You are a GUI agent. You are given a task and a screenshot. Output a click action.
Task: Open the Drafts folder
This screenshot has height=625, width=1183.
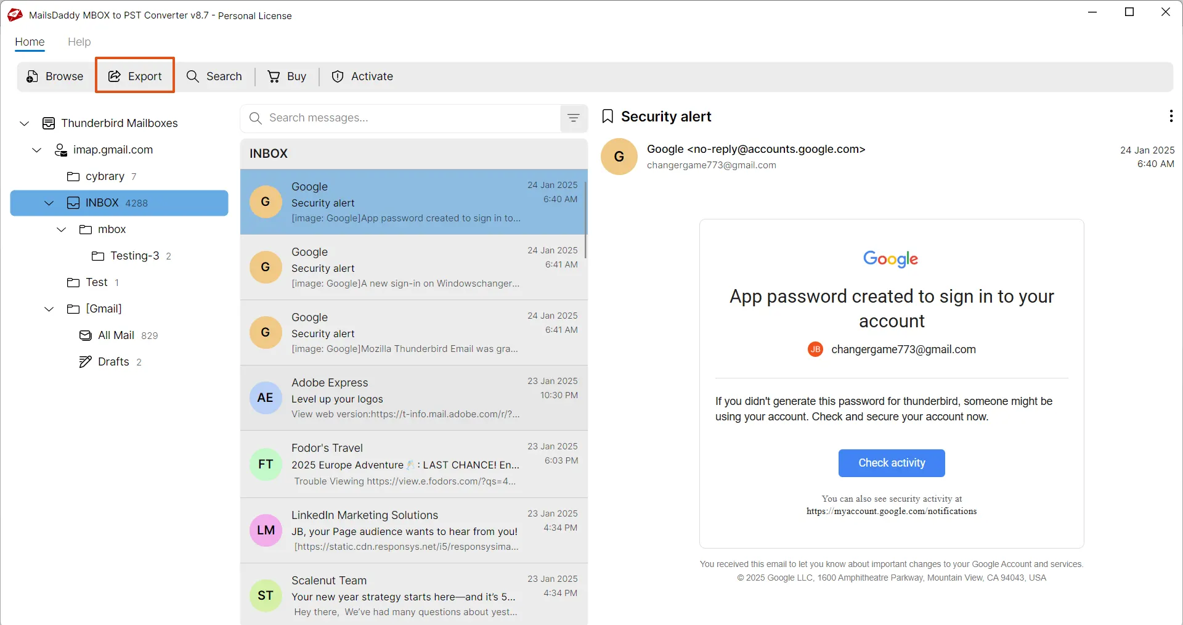110,362
